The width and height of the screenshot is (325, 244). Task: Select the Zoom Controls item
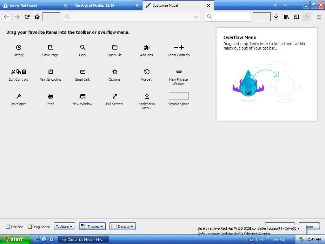coord(179,51)
